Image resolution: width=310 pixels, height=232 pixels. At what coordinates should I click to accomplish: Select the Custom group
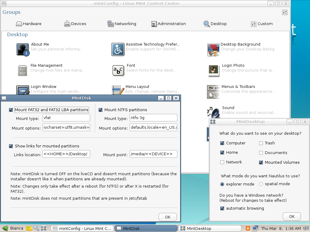coord(262,24)
